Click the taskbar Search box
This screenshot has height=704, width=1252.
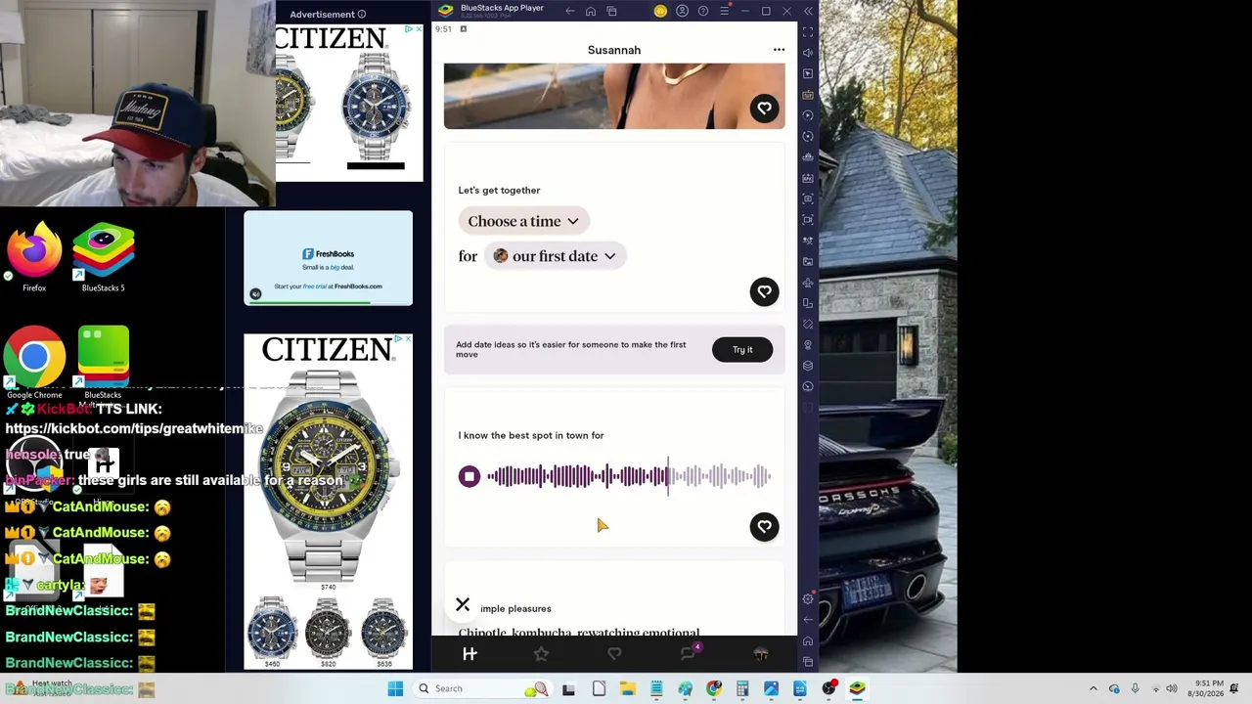481,688
